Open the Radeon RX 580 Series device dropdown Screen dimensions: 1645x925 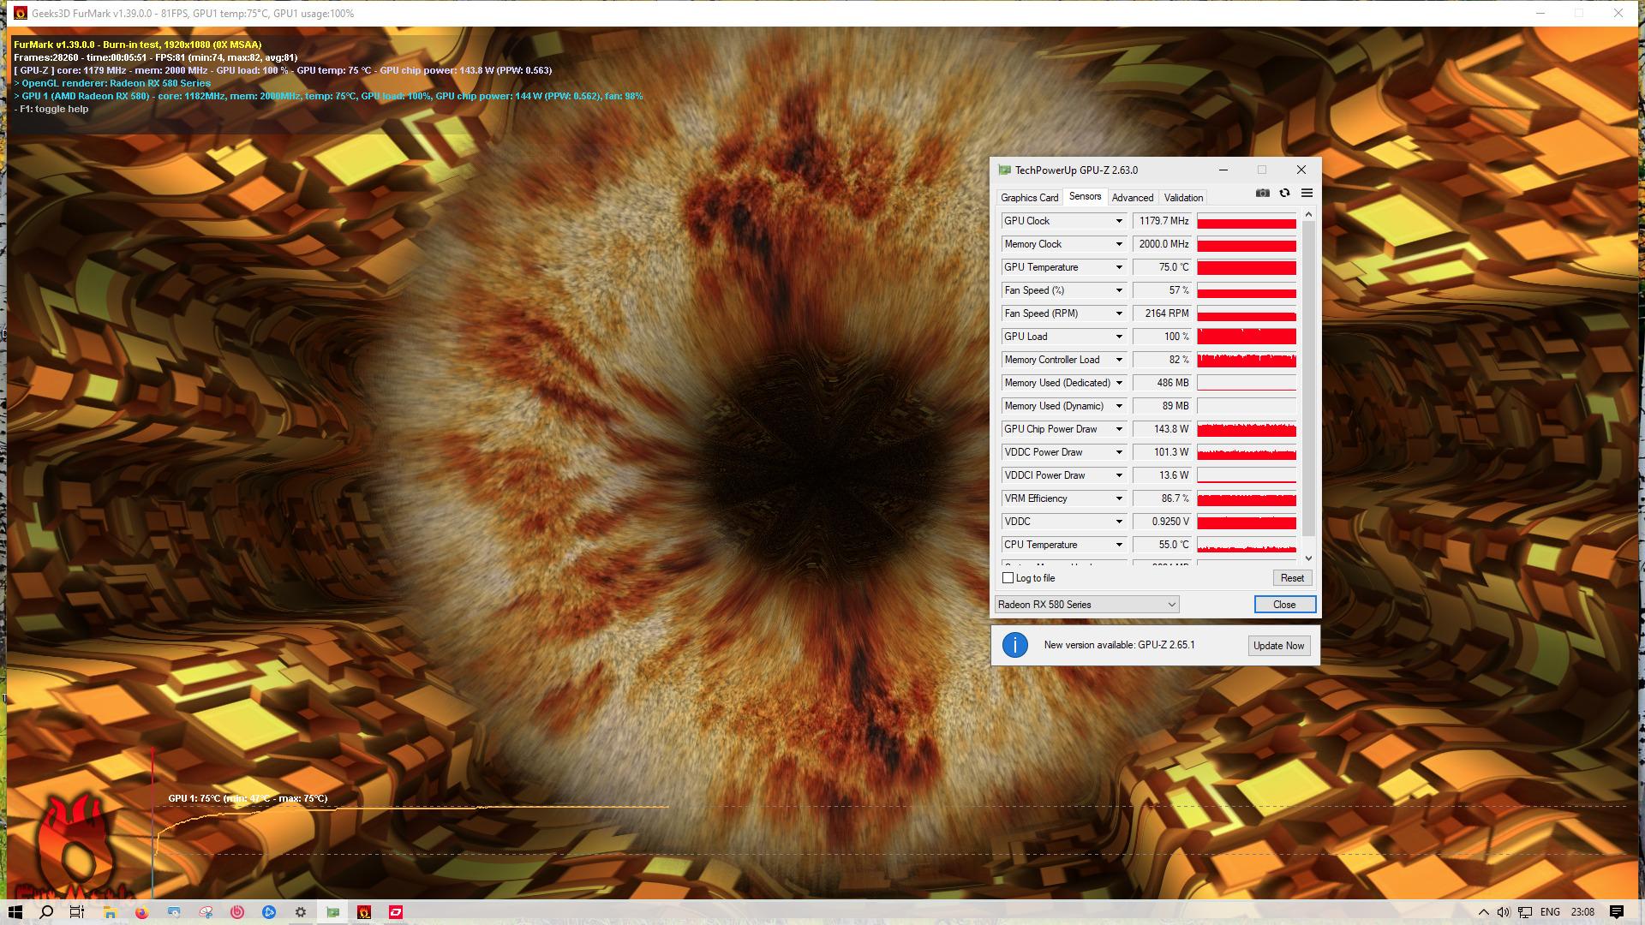1086,605
